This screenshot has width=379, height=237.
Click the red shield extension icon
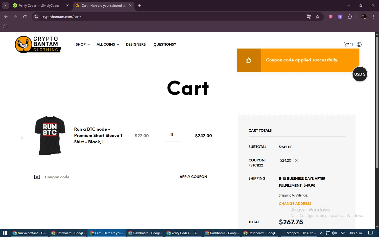click(330, 17)
